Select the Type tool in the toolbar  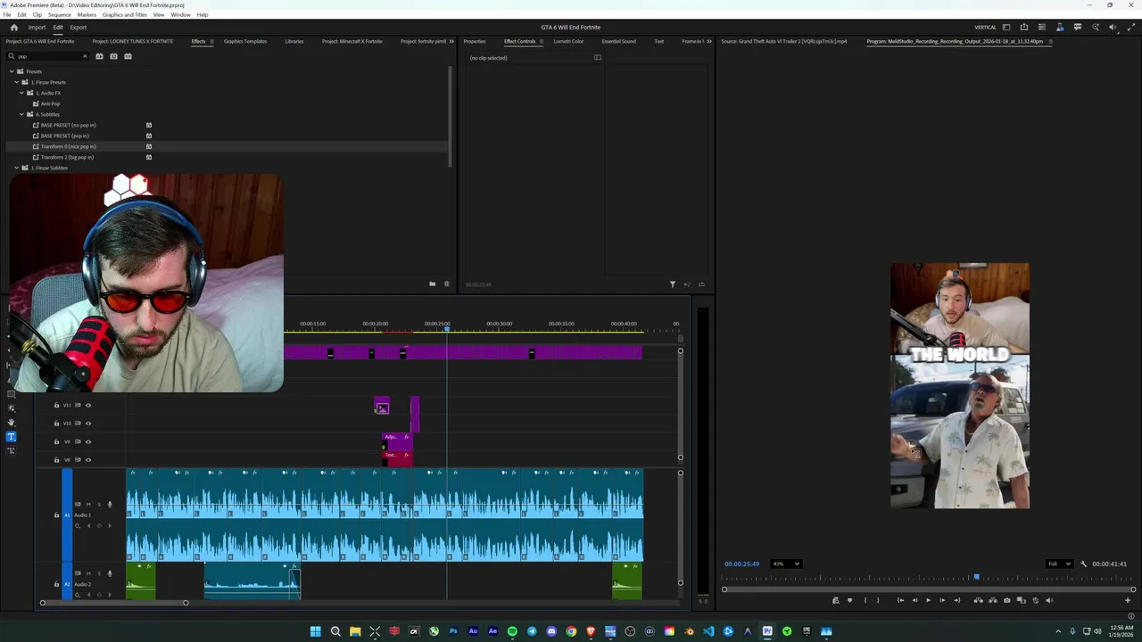[11, 437]
